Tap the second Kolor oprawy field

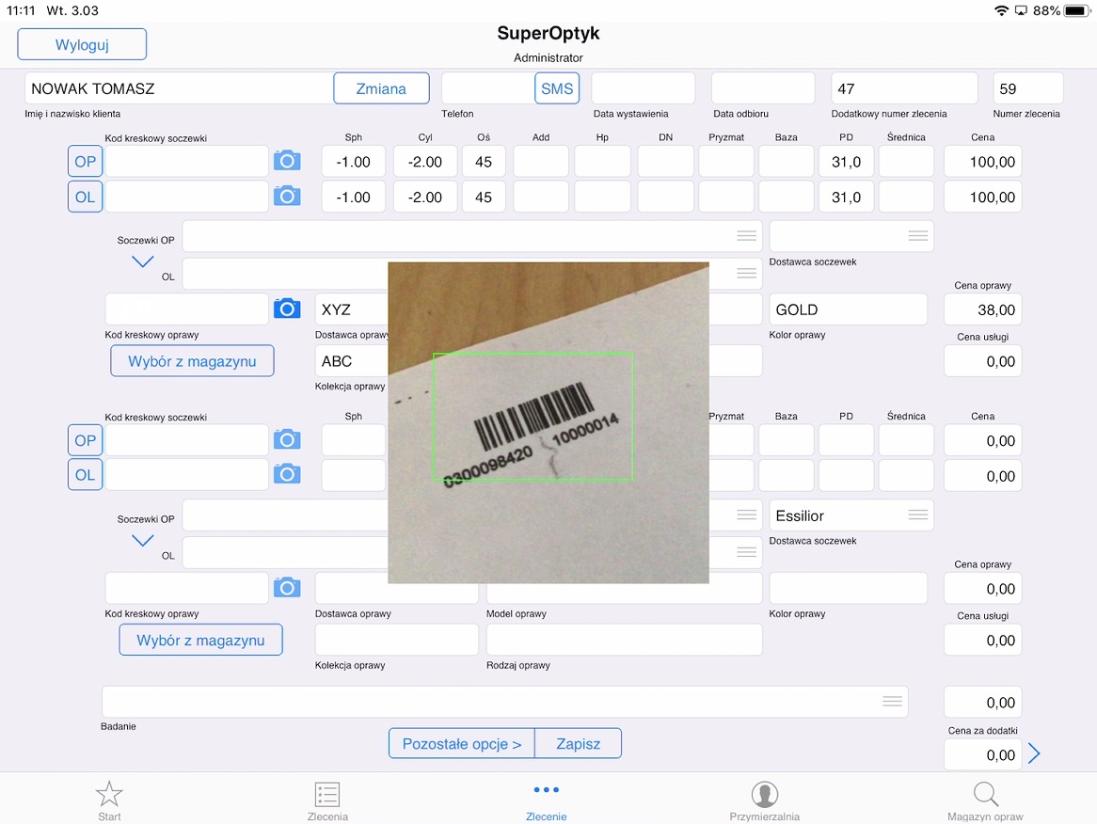click(x=848, y=588)
